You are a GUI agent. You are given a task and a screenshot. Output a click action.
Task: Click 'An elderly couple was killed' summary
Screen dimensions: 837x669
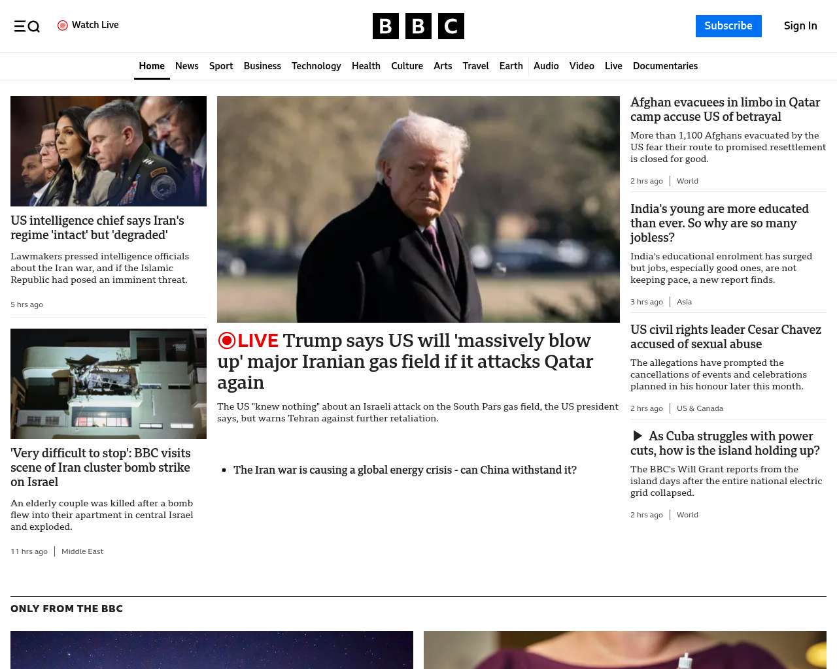click(102, 515)
